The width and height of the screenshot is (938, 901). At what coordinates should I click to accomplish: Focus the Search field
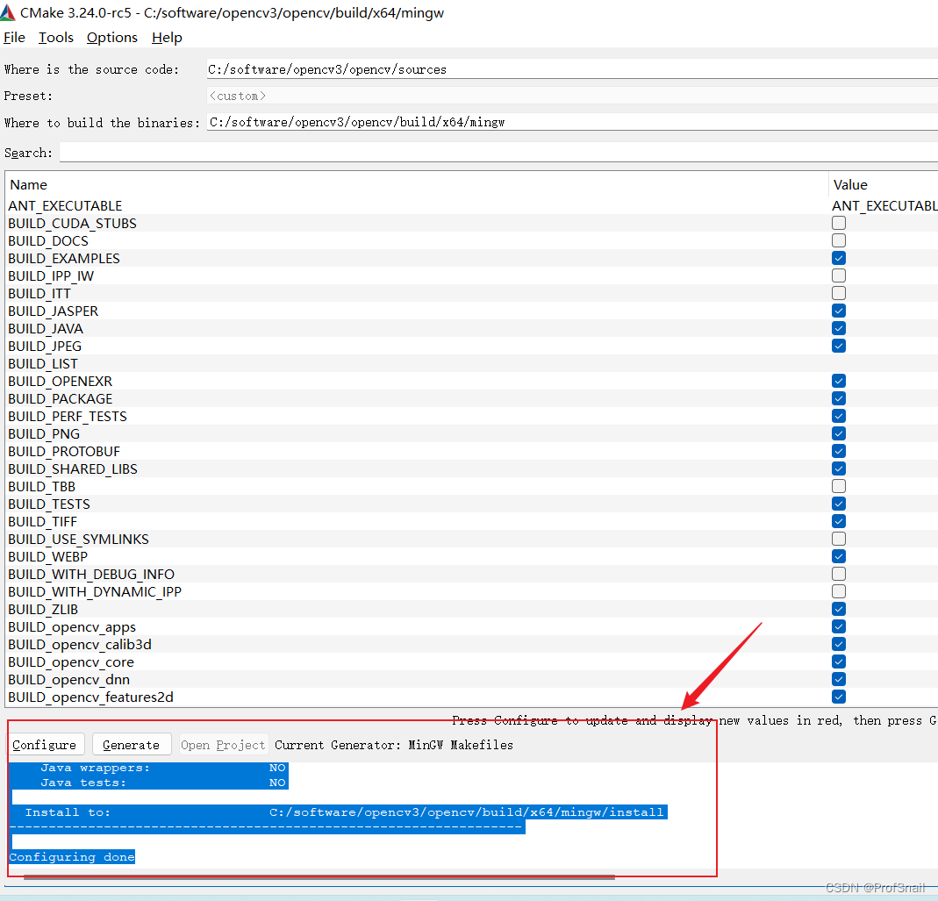pos(498,153)
